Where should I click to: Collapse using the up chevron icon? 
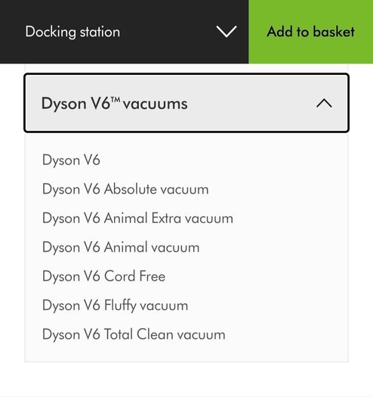click(x=324, y=104)
